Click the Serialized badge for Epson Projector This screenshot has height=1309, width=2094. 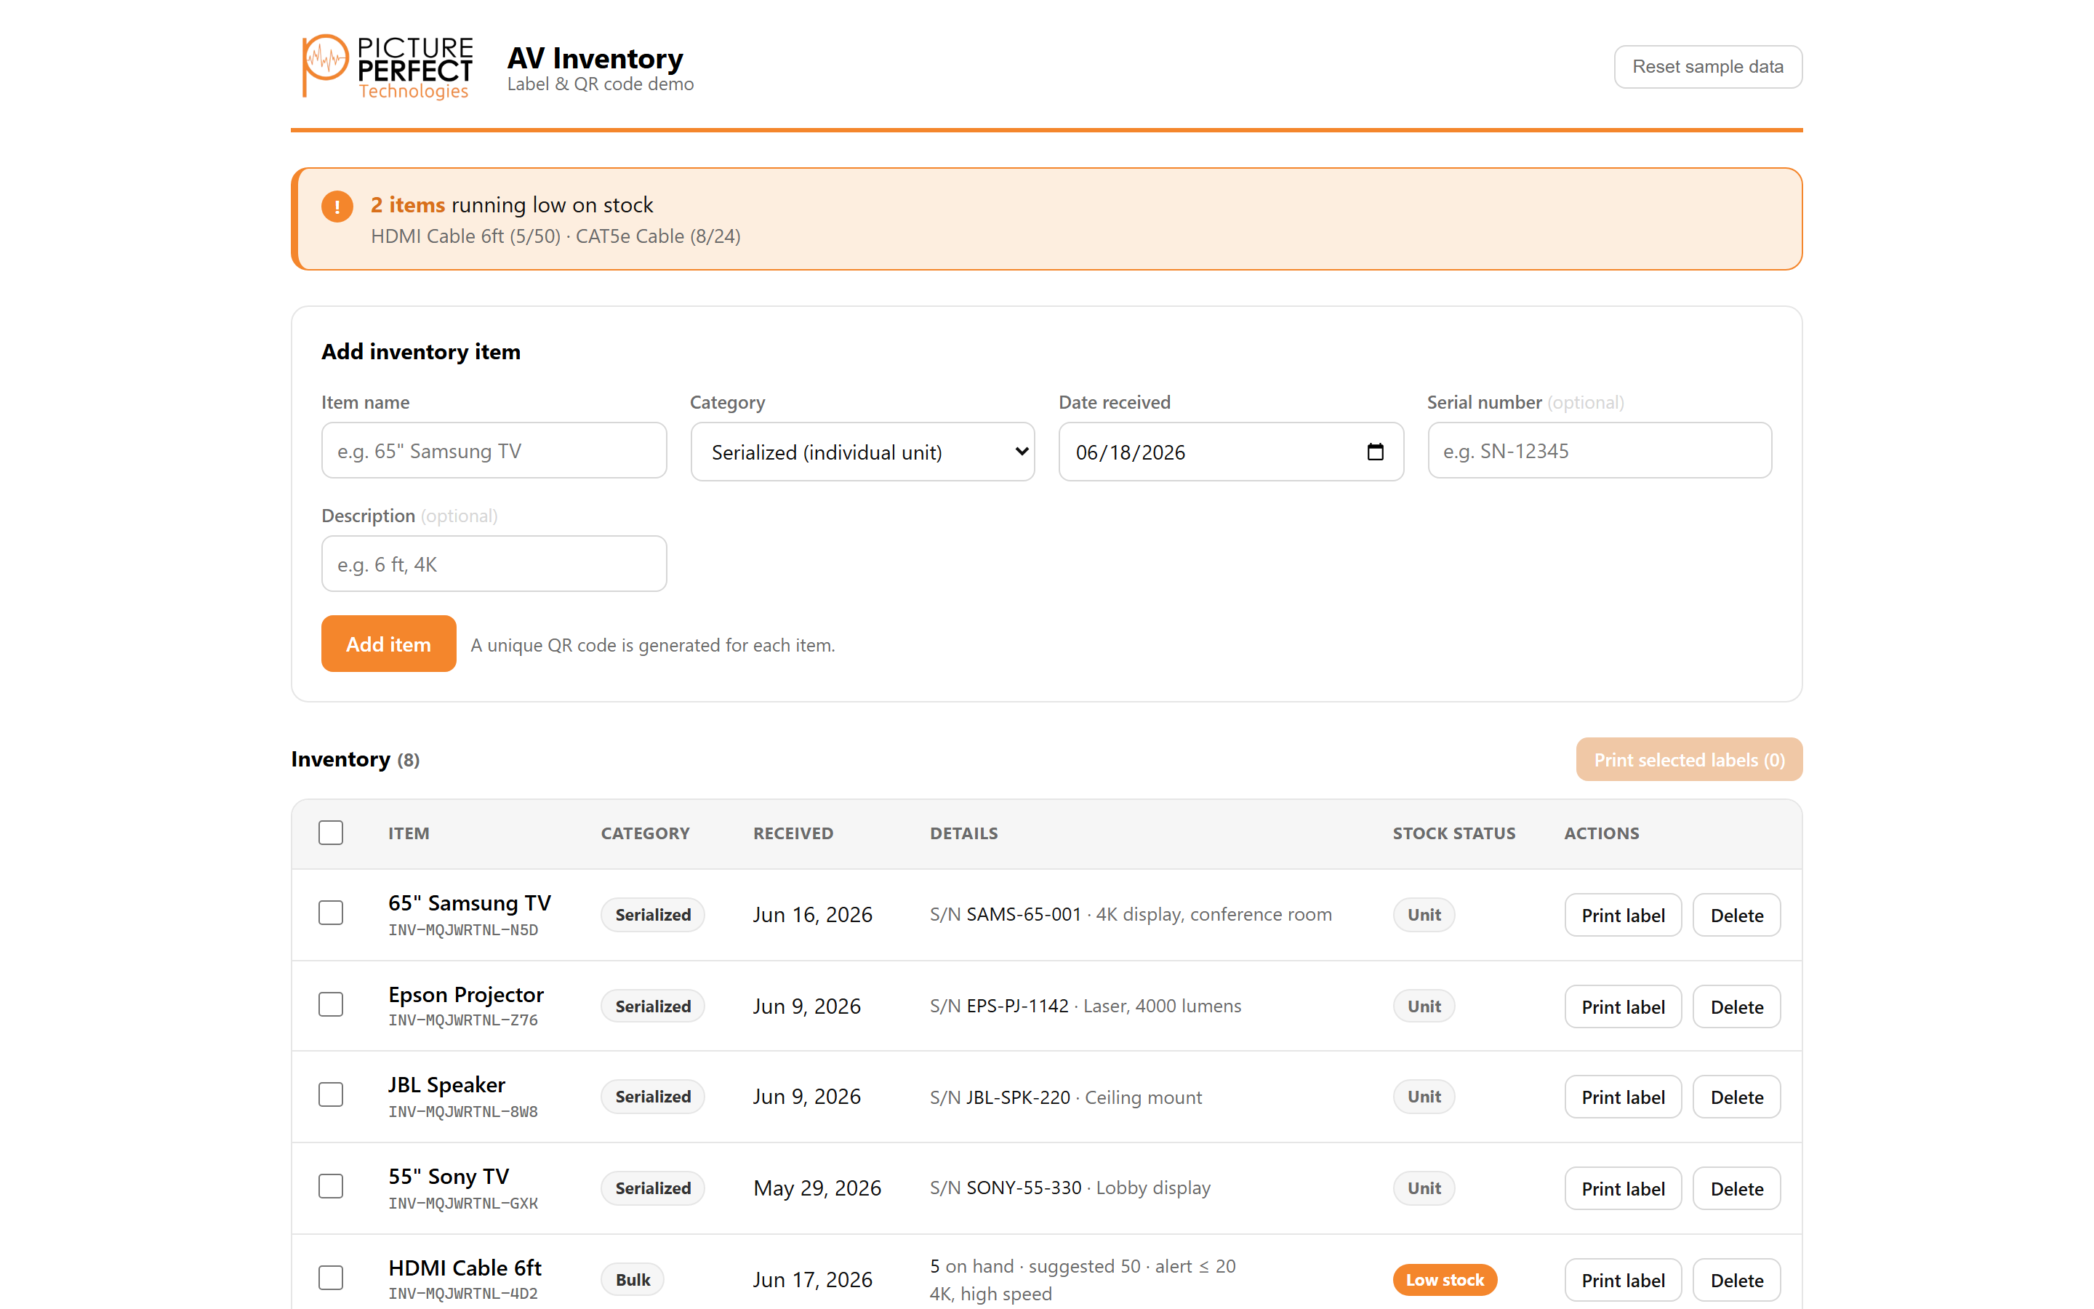652,1006
